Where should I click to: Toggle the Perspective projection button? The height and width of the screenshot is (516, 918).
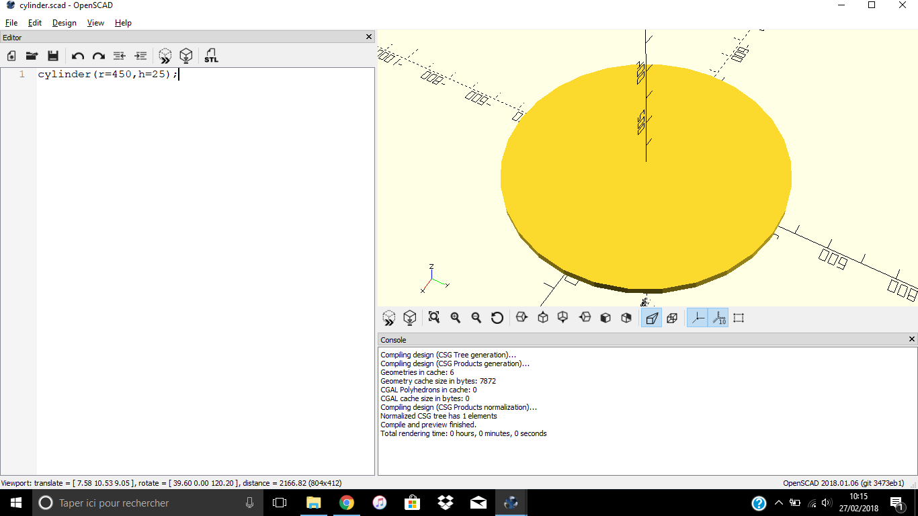[651, 318]
